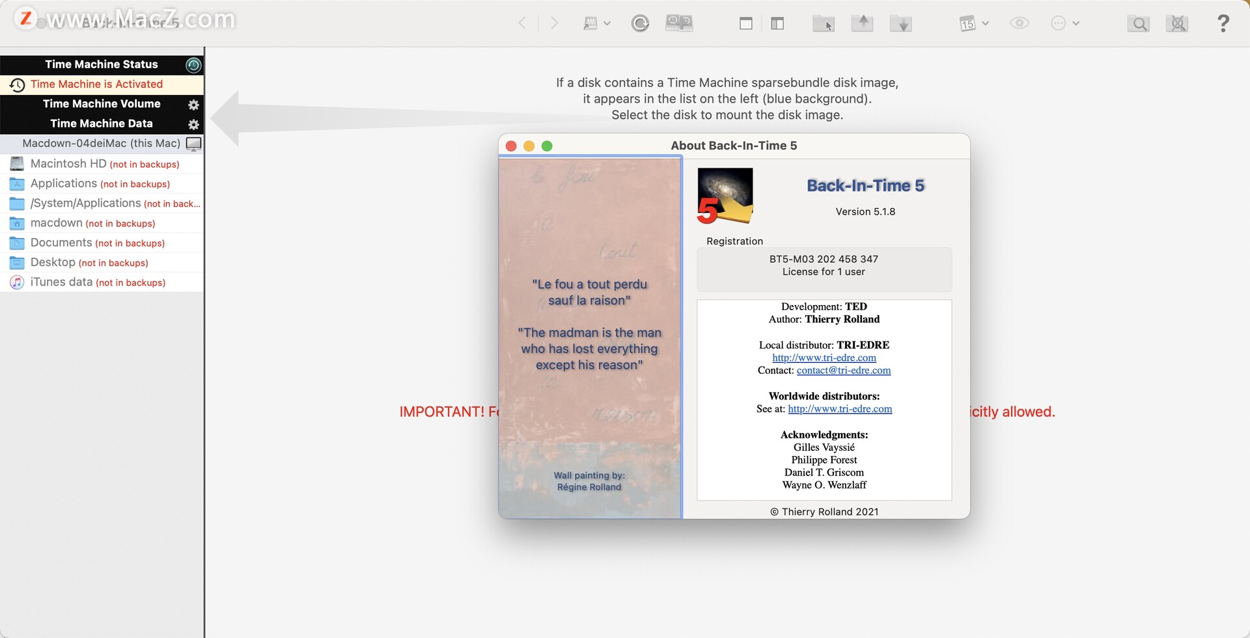Open the worldwide distributors tri-edre.com link
The width and height of the screenshot is (1250, 638).
coord(840,409)
